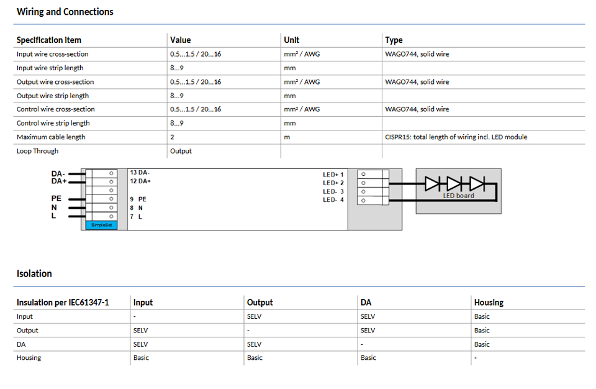Select the Specification Item column header
The image size is (596, 389).
point(48,40)
